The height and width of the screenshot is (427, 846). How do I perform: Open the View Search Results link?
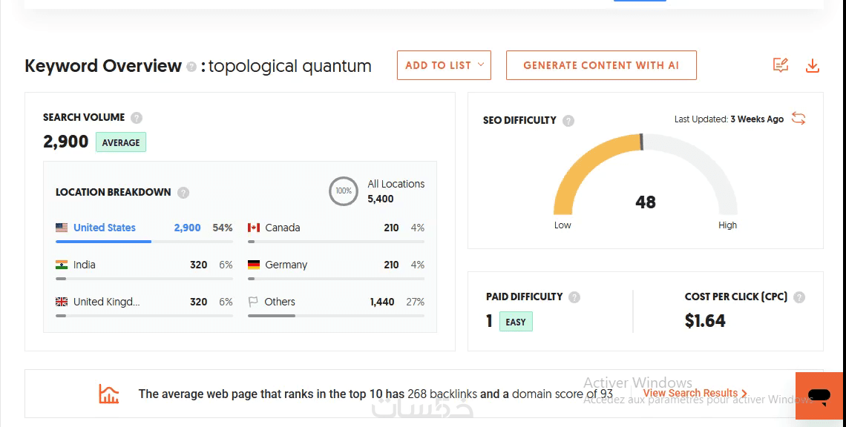click(x=695, y=394)
